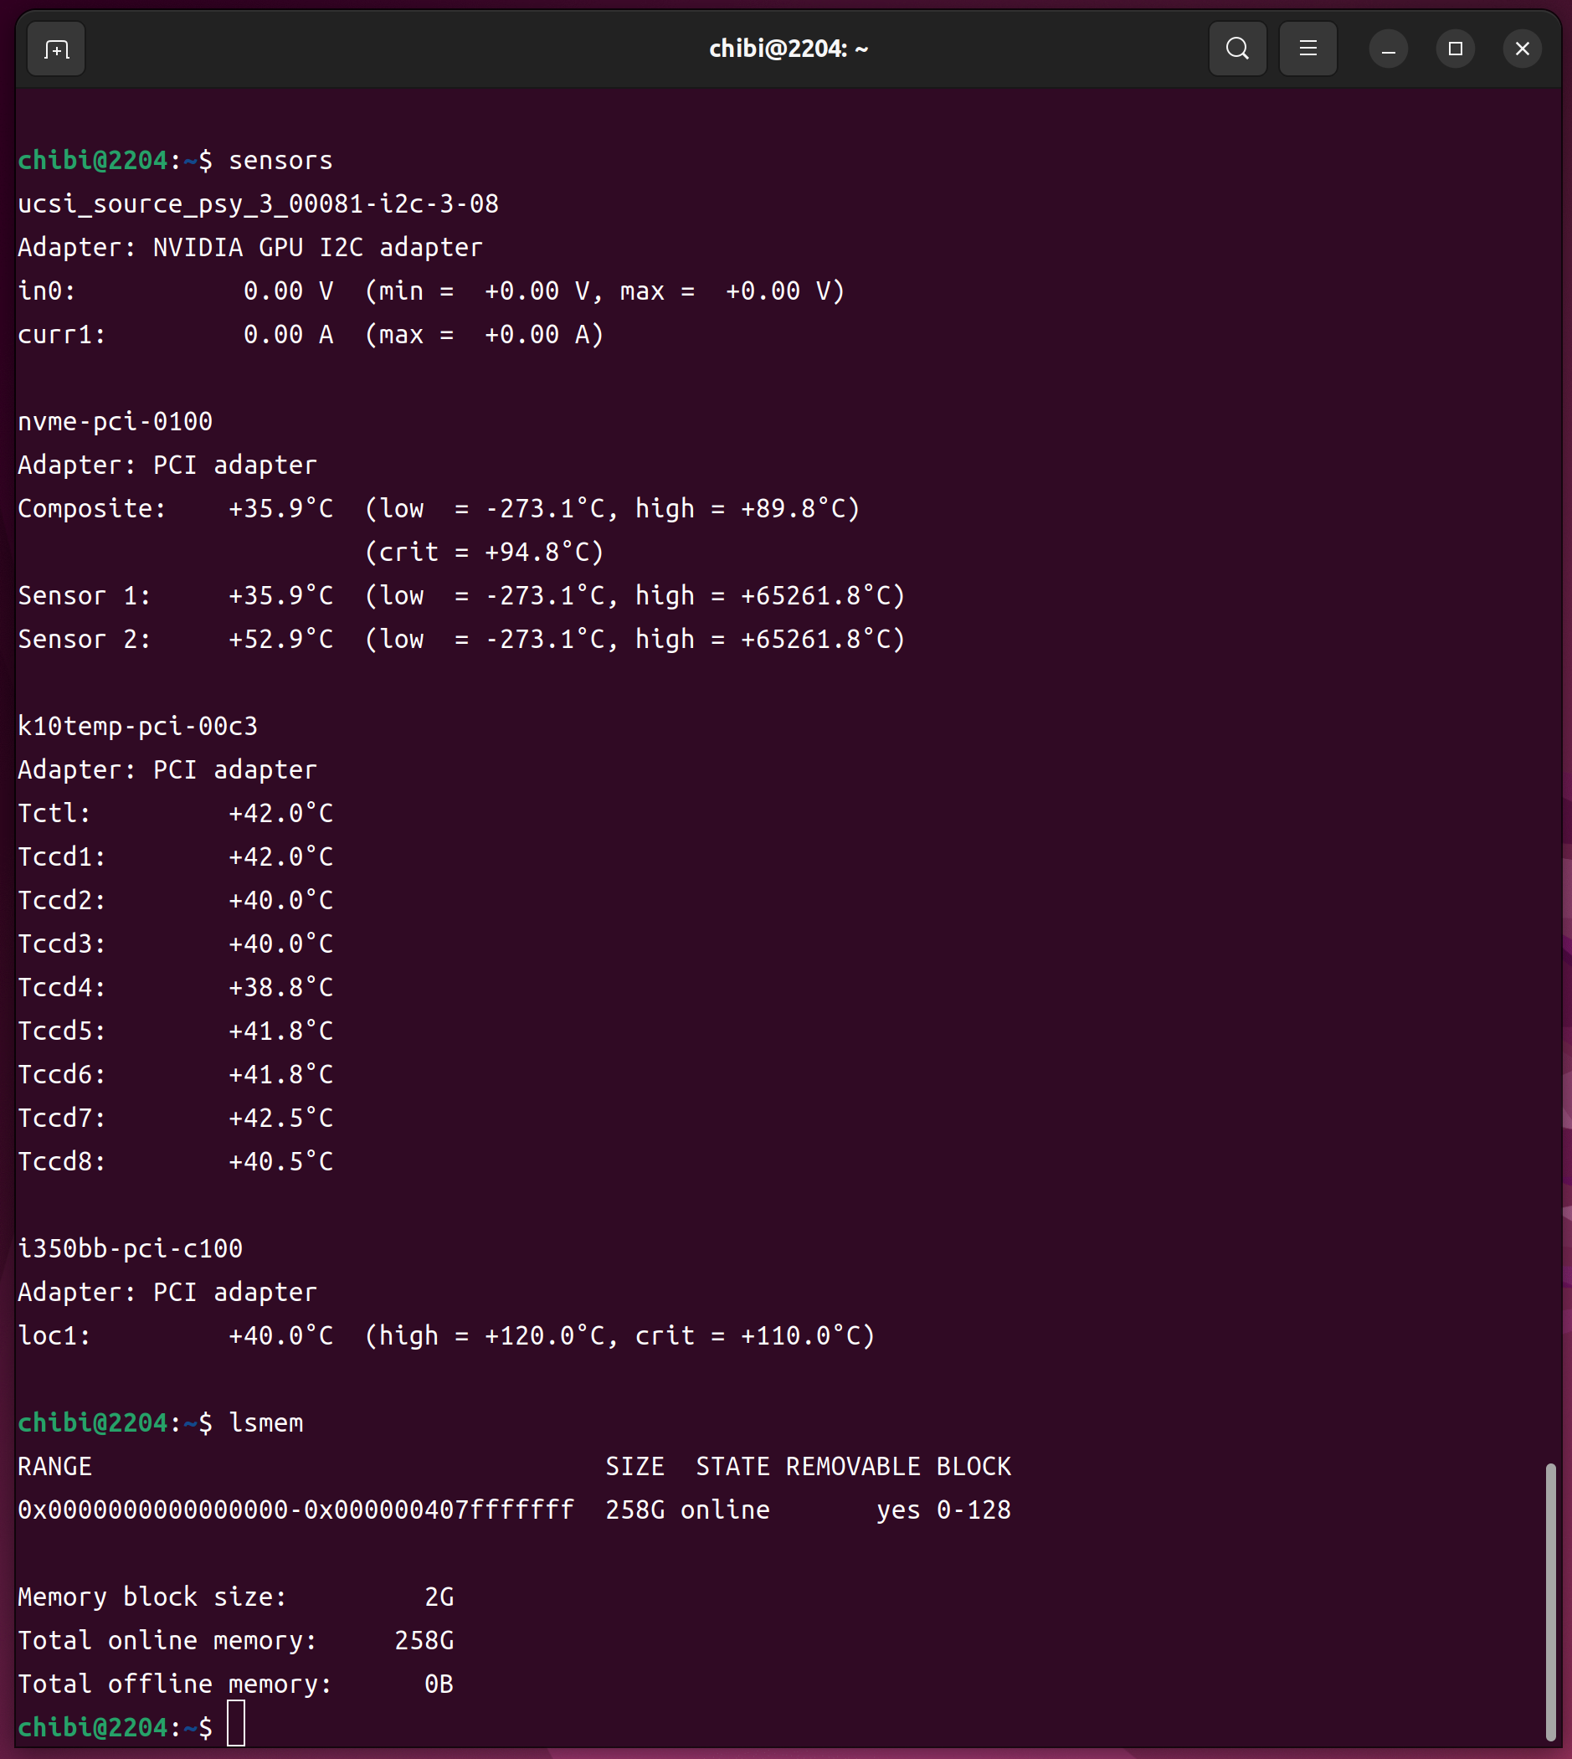Maximize the terminal window
Viewport: 1572px width, 1759px height.
tap(1455, 49)
